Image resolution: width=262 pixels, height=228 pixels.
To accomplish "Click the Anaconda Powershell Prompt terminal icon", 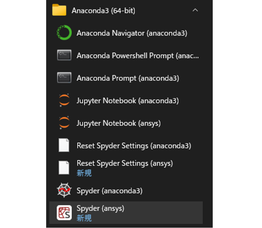I will click(64, 55).
